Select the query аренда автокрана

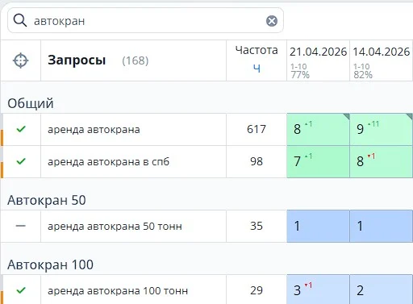(x=94, y=130)
